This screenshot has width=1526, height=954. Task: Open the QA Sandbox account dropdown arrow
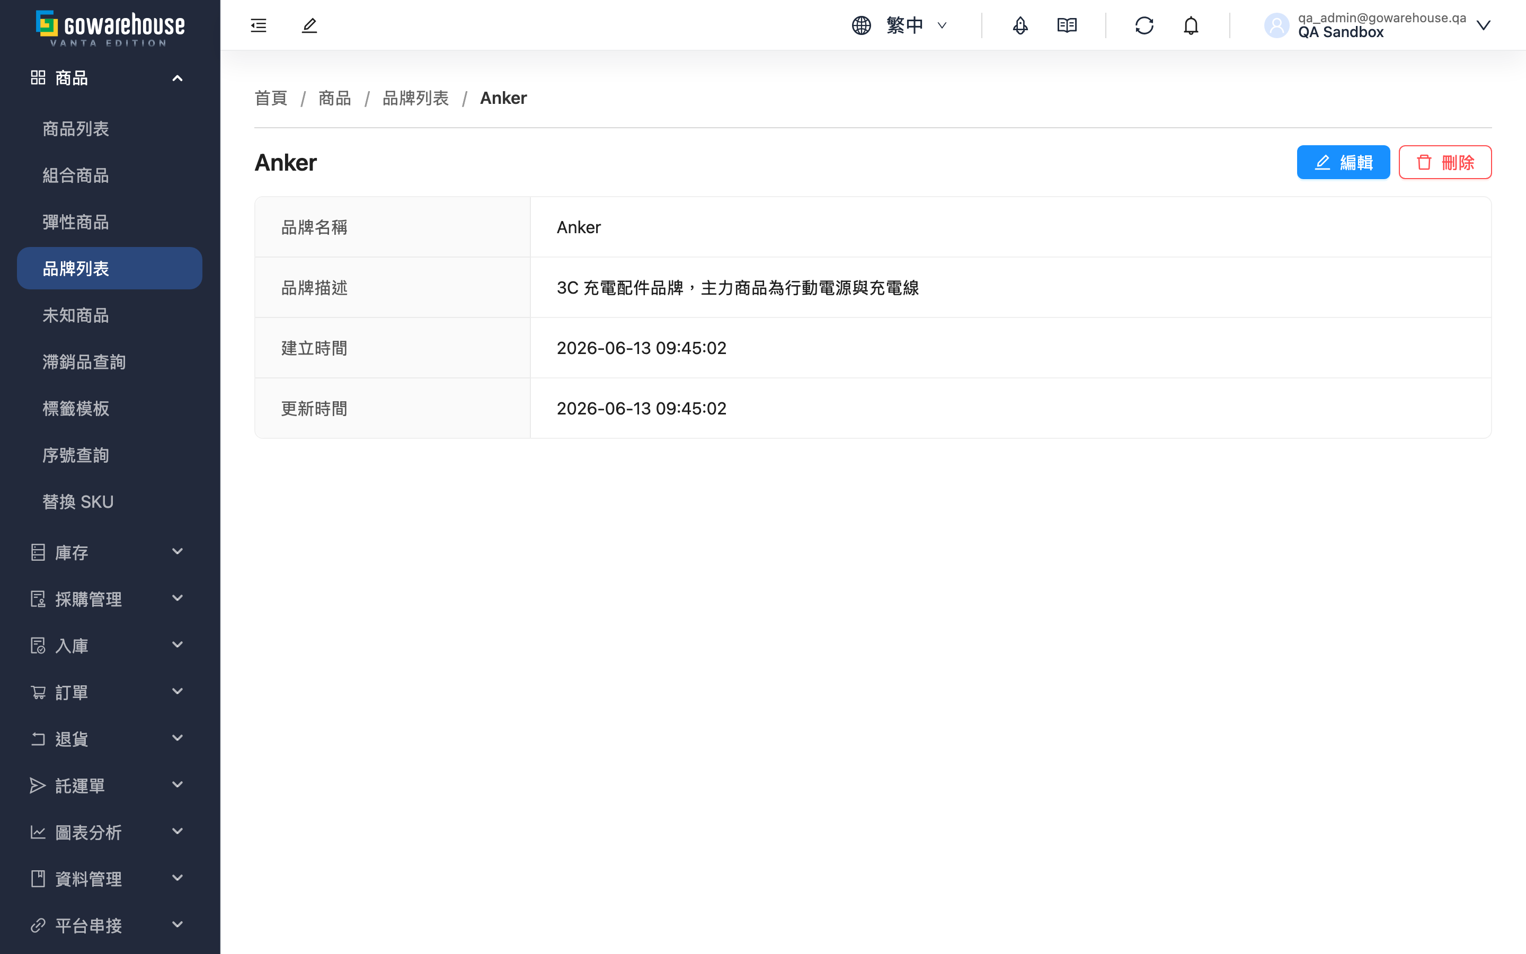(1484, 25)
